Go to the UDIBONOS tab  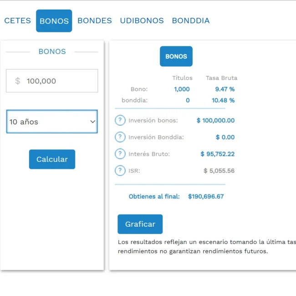[x=142, y=20]
